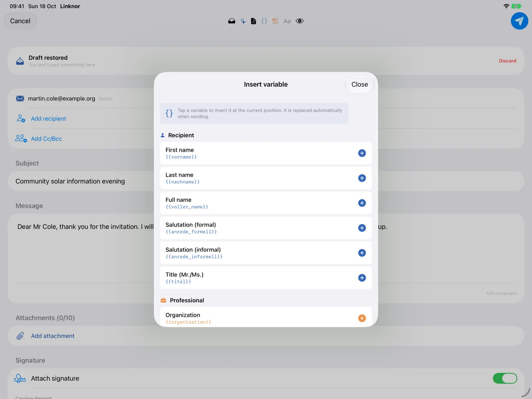532x399 pixels.
Task: Close the Insert variable dialog
Action: tap(360, 84)
